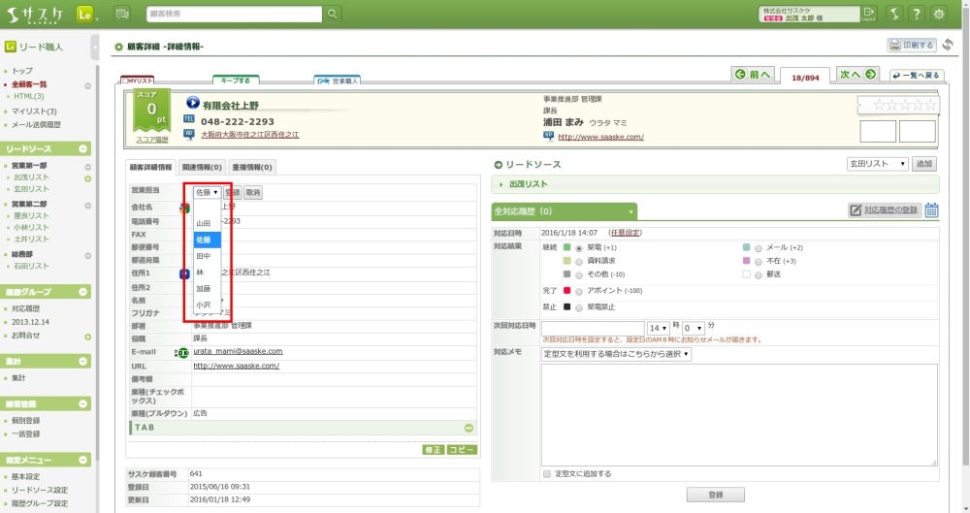Select the メール (+2) radio button
Viewport: 970px width, 513px height.
(x=758, y=247)
